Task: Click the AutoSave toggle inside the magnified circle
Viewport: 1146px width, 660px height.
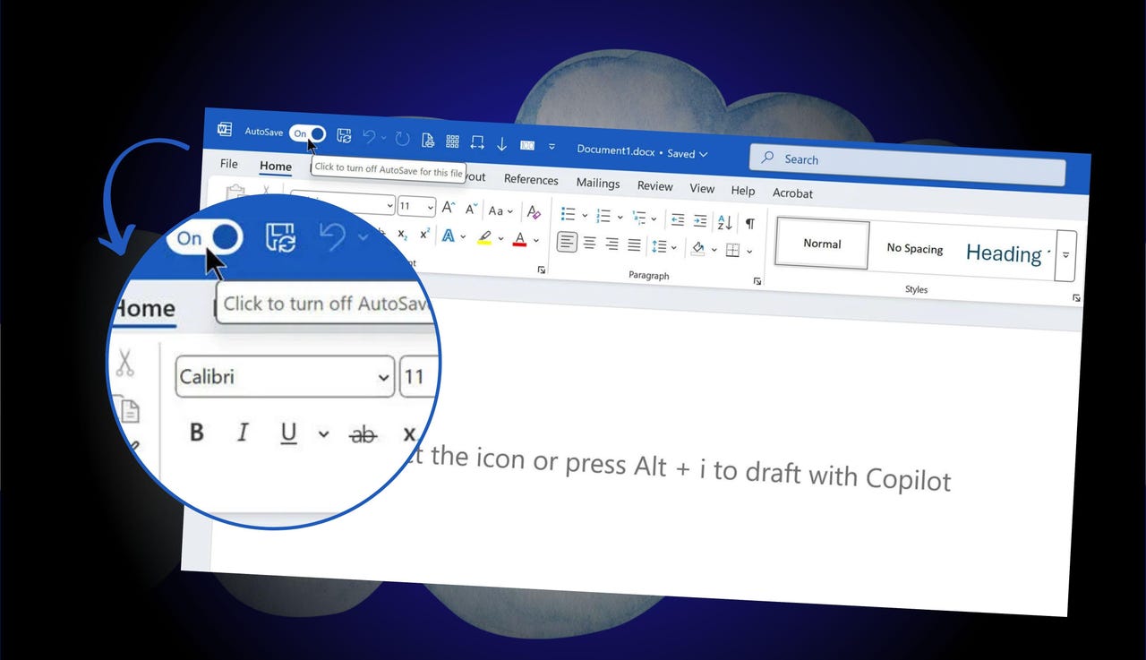Action: coord(204,237)
